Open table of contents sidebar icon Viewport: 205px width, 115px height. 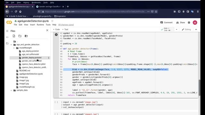point(7,31)
